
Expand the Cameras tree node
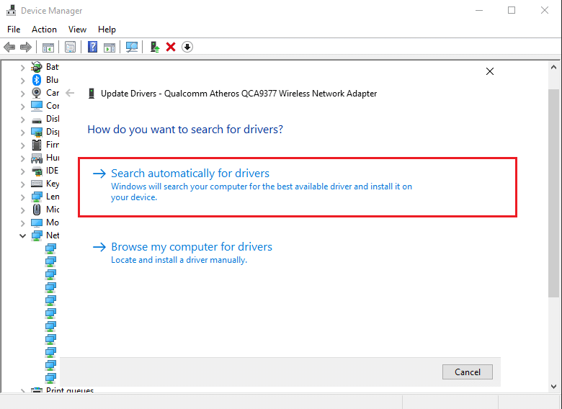(22, 93)
